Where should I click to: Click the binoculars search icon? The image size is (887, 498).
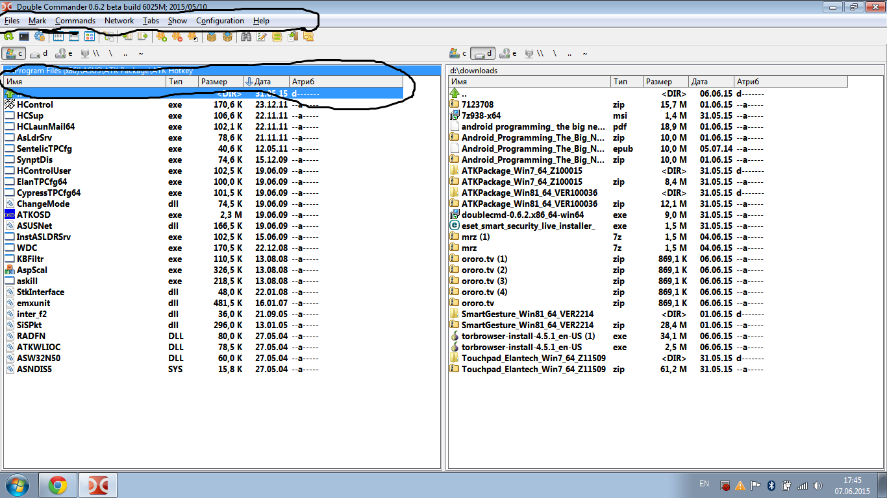(x=246, y=37)
